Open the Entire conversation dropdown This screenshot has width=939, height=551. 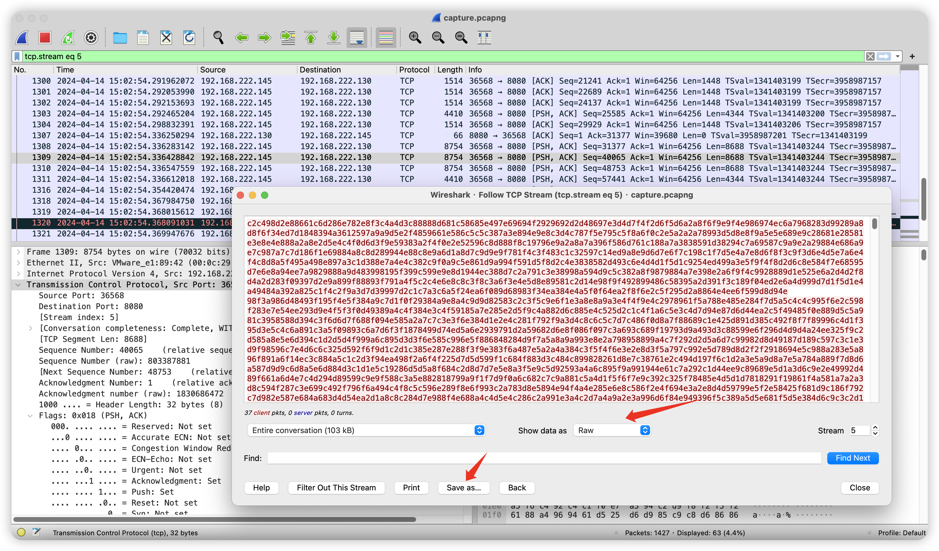[x=366, y=430]
